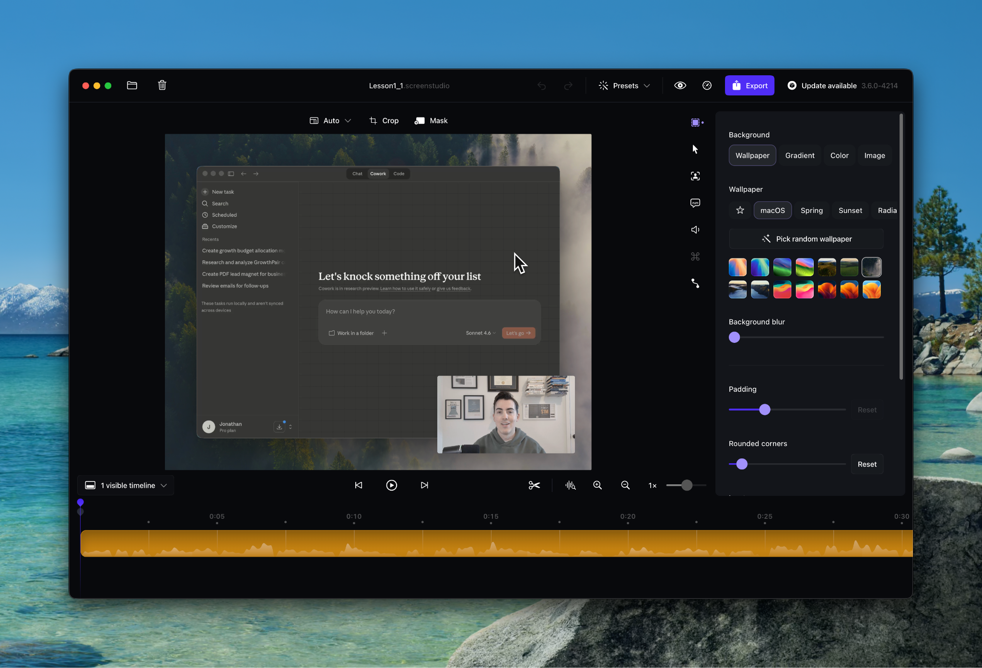This screenshot has height=668, width=982.
Task: Select the macOS wallpaper category
Action: pos(772,210)
